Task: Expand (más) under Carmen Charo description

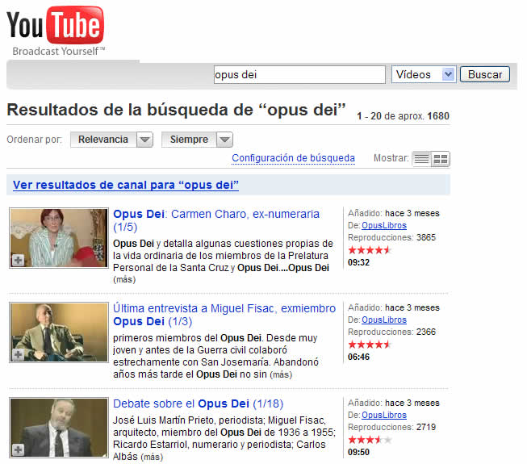Action: tap(124, 279)
